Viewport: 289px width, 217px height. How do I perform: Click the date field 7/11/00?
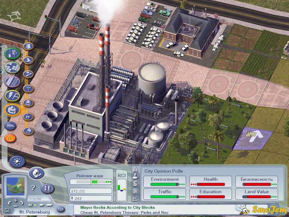(x=39, y=199)
